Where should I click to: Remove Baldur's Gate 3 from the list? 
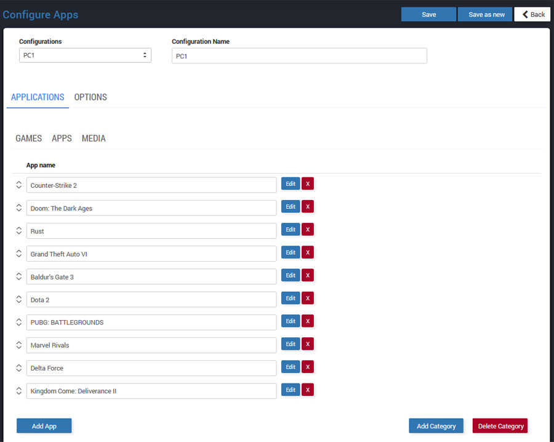(x=307, y=275)
